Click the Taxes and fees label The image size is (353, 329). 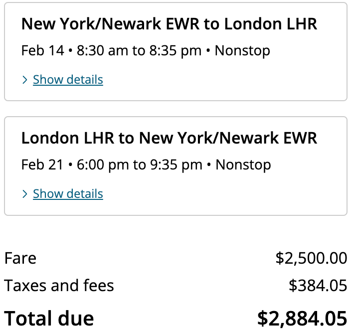click(59, 285)
